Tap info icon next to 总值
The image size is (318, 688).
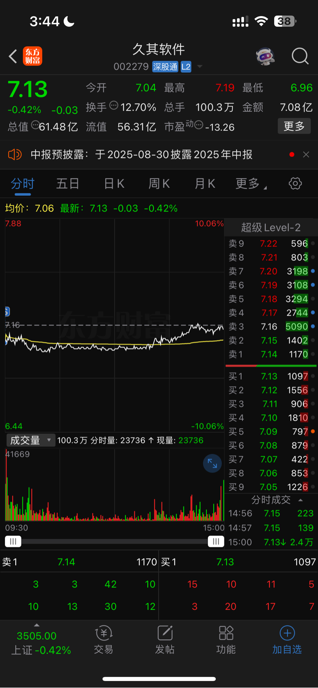coord(35,125)
